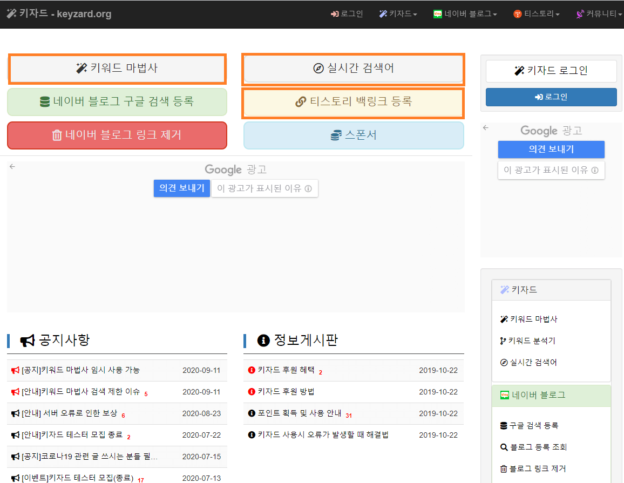Click red info icon of 키자드 후원 혜택

(252, 370)
